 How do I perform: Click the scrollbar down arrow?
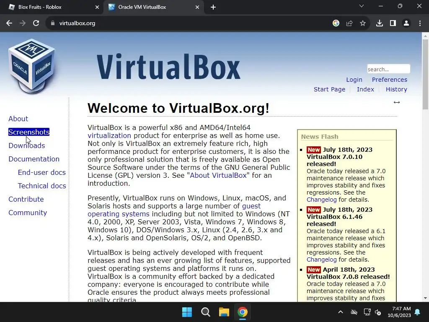click(x=425, y=298)
